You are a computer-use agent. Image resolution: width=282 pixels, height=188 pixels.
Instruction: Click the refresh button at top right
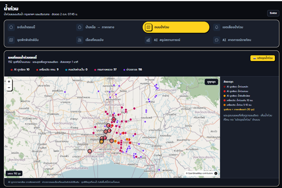273,13
